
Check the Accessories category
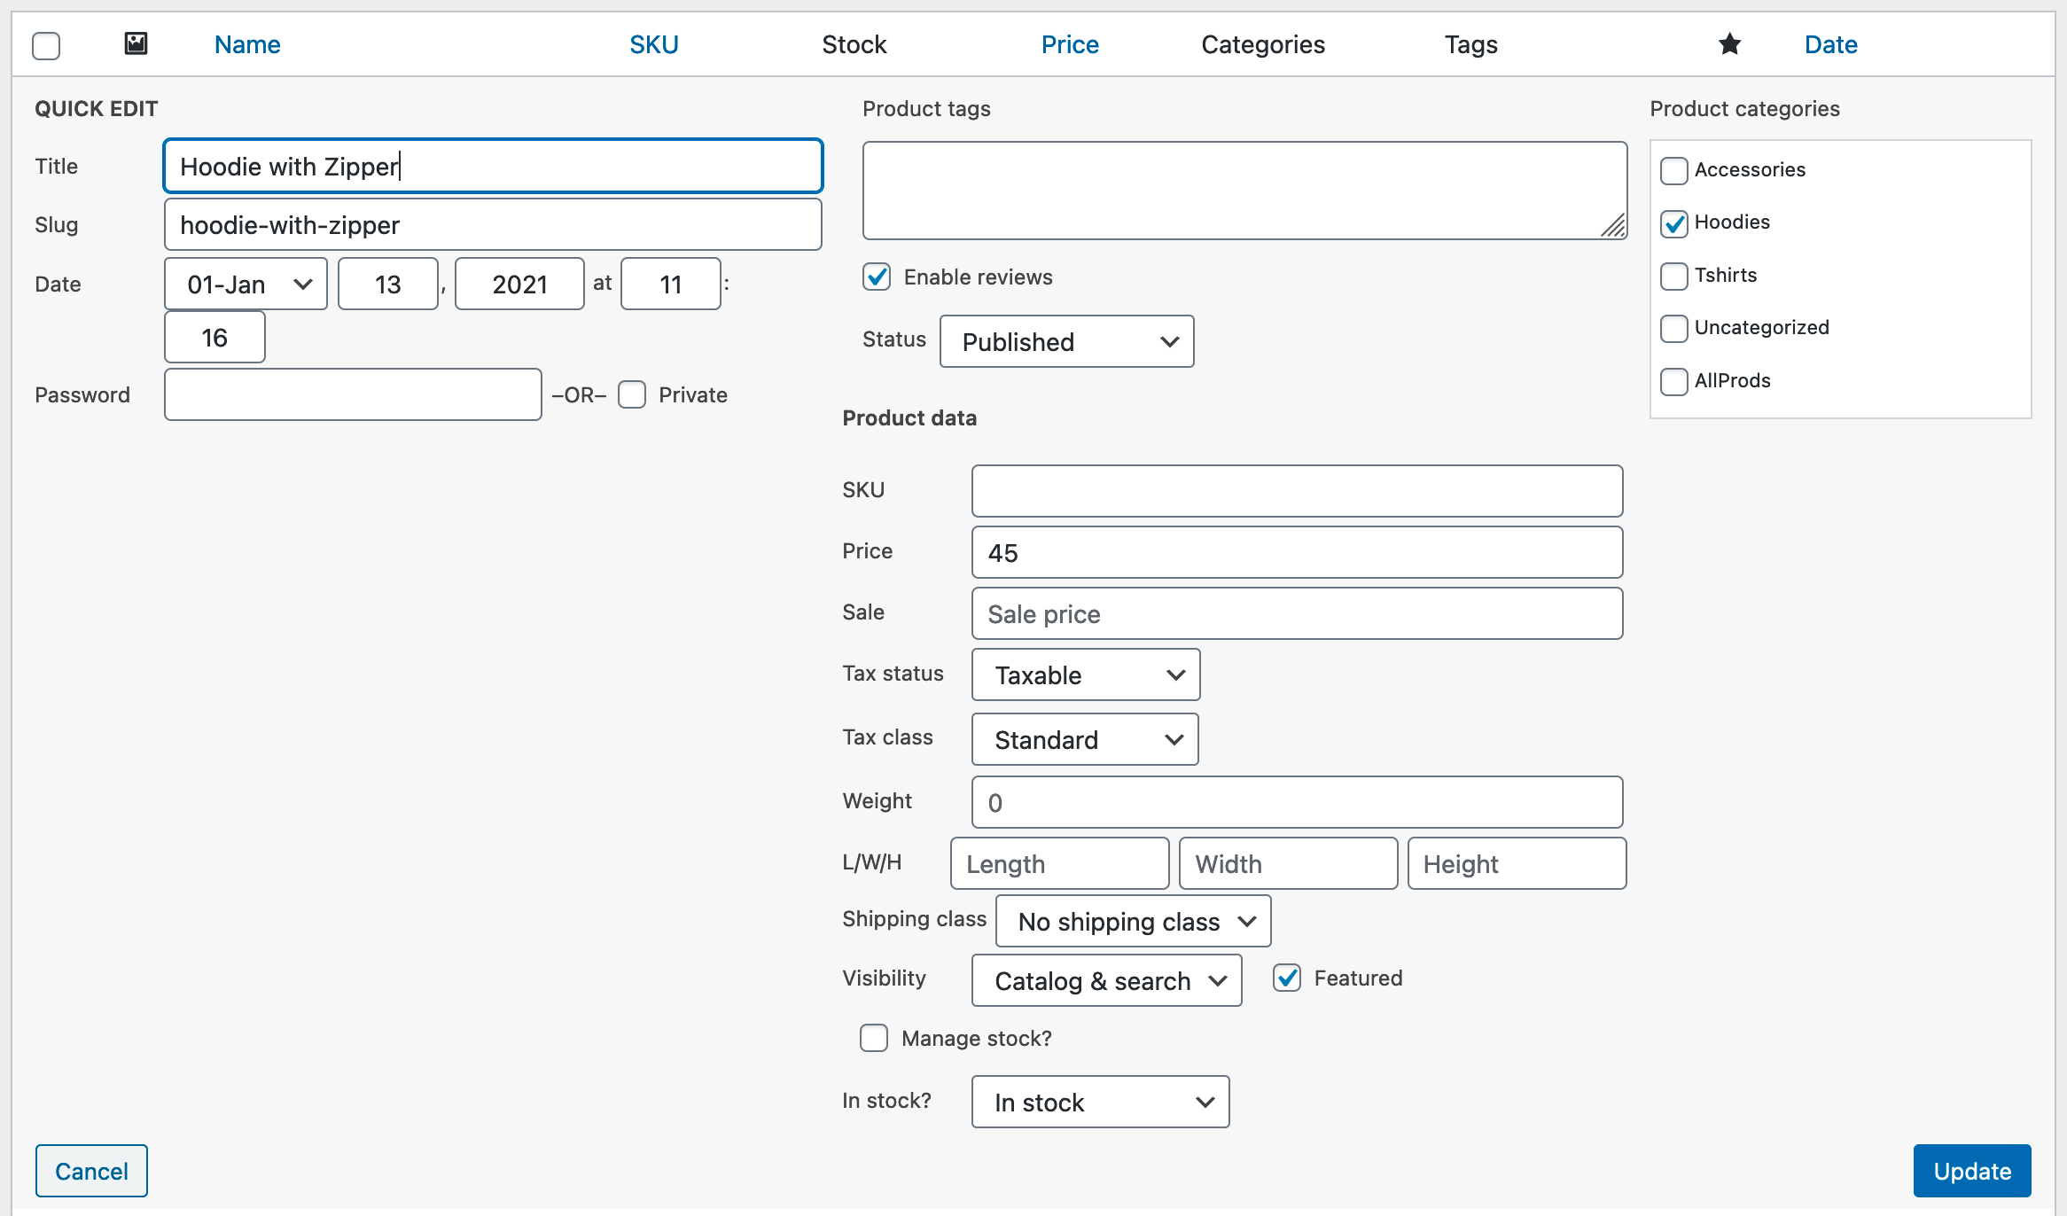[x=1673, y=170]
